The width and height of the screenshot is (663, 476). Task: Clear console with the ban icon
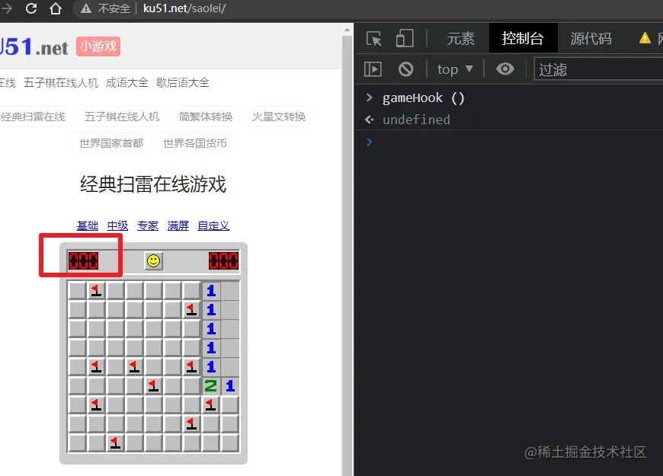coord(406,69)
